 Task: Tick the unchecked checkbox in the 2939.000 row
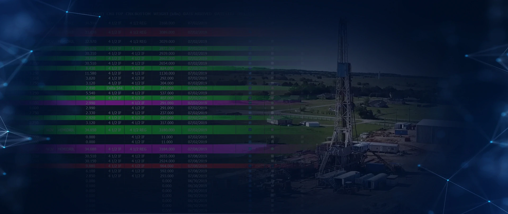tap(273, 53)
